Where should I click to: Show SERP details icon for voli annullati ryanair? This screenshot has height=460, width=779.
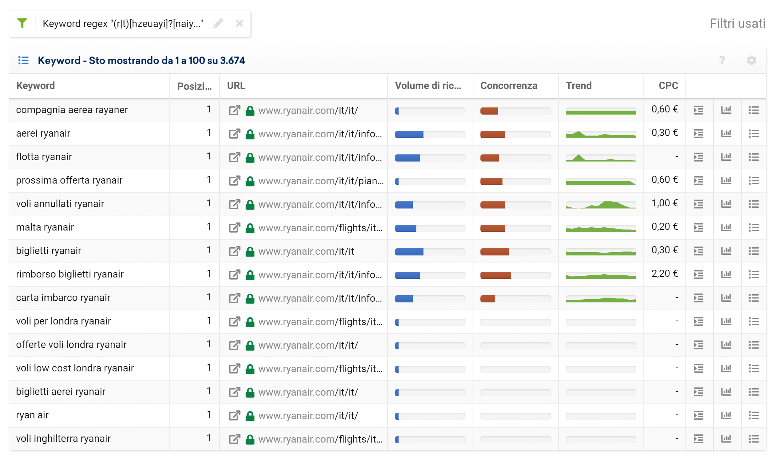(699, 204)
